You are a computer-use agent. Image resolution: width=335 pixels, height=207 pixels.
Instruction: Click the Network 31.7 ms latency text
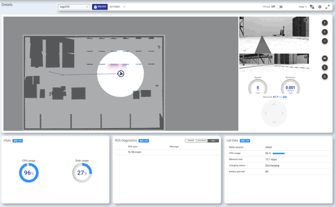pyautogui.click(x=272, y=97)
